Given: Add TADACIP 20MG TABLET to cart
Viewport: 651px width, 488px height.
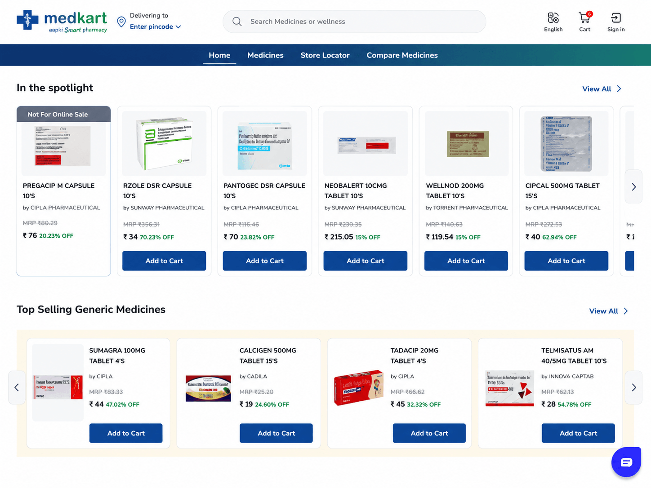Looking at the screenshot, I should [x=429, y=433].
